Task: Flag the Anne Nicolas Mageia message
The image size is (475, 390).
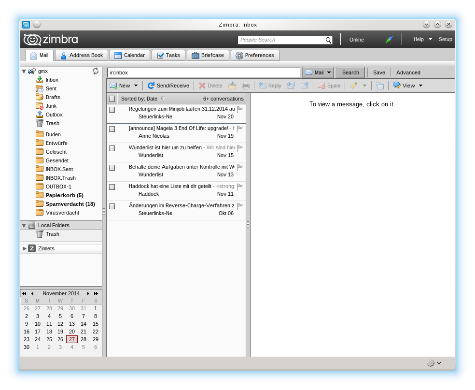Action: click(240, 129)
